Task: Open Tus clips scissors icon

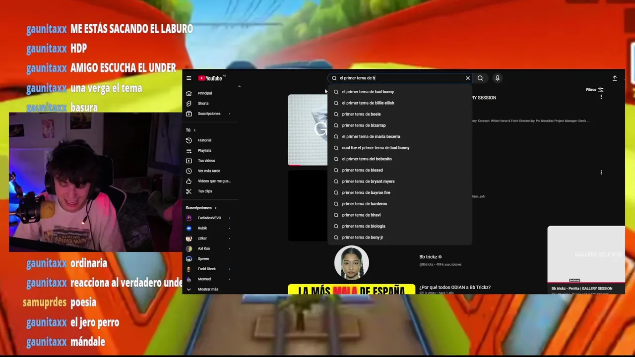Action: click(x=189, y=191)
